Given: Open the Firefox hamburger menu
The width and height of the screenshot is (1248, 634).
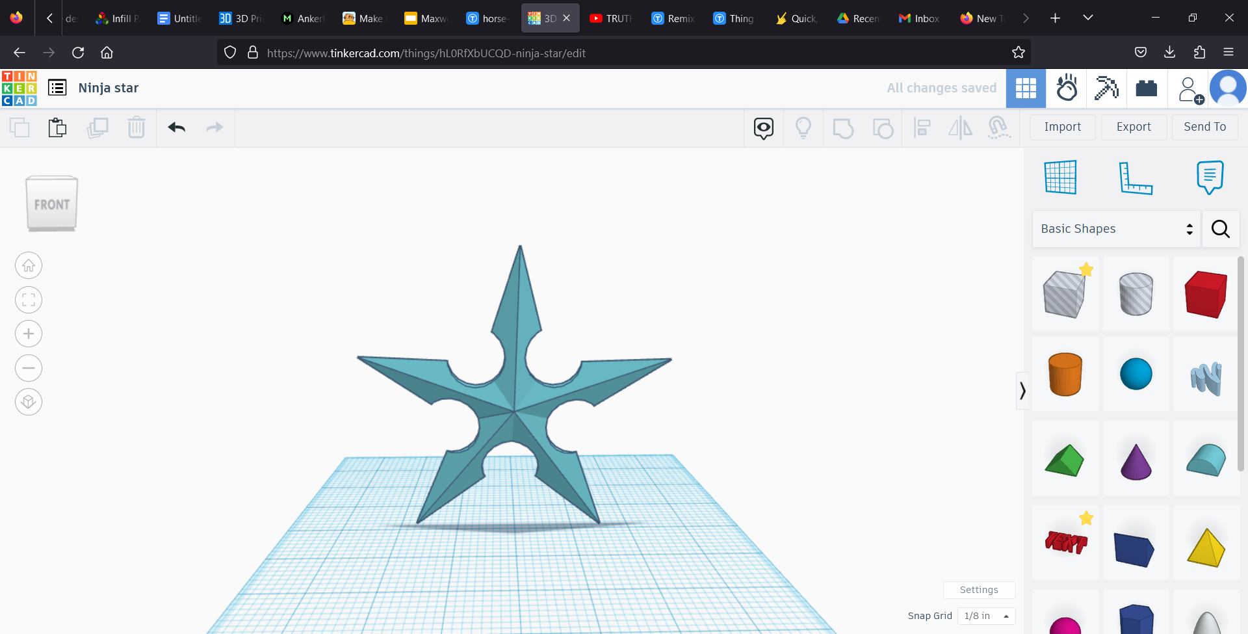Looking at the screenshot, I should (1230, 52).
